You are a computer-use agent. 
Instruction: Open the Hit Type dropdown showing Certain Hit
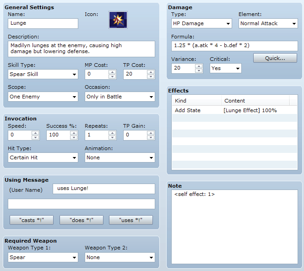tap(43, 157)
